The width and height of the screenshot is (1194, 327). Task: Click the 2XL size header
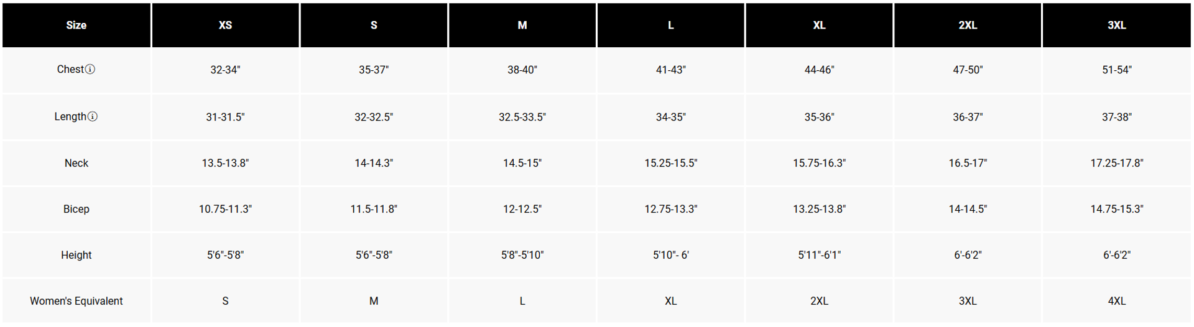click(x=968, y=25)
